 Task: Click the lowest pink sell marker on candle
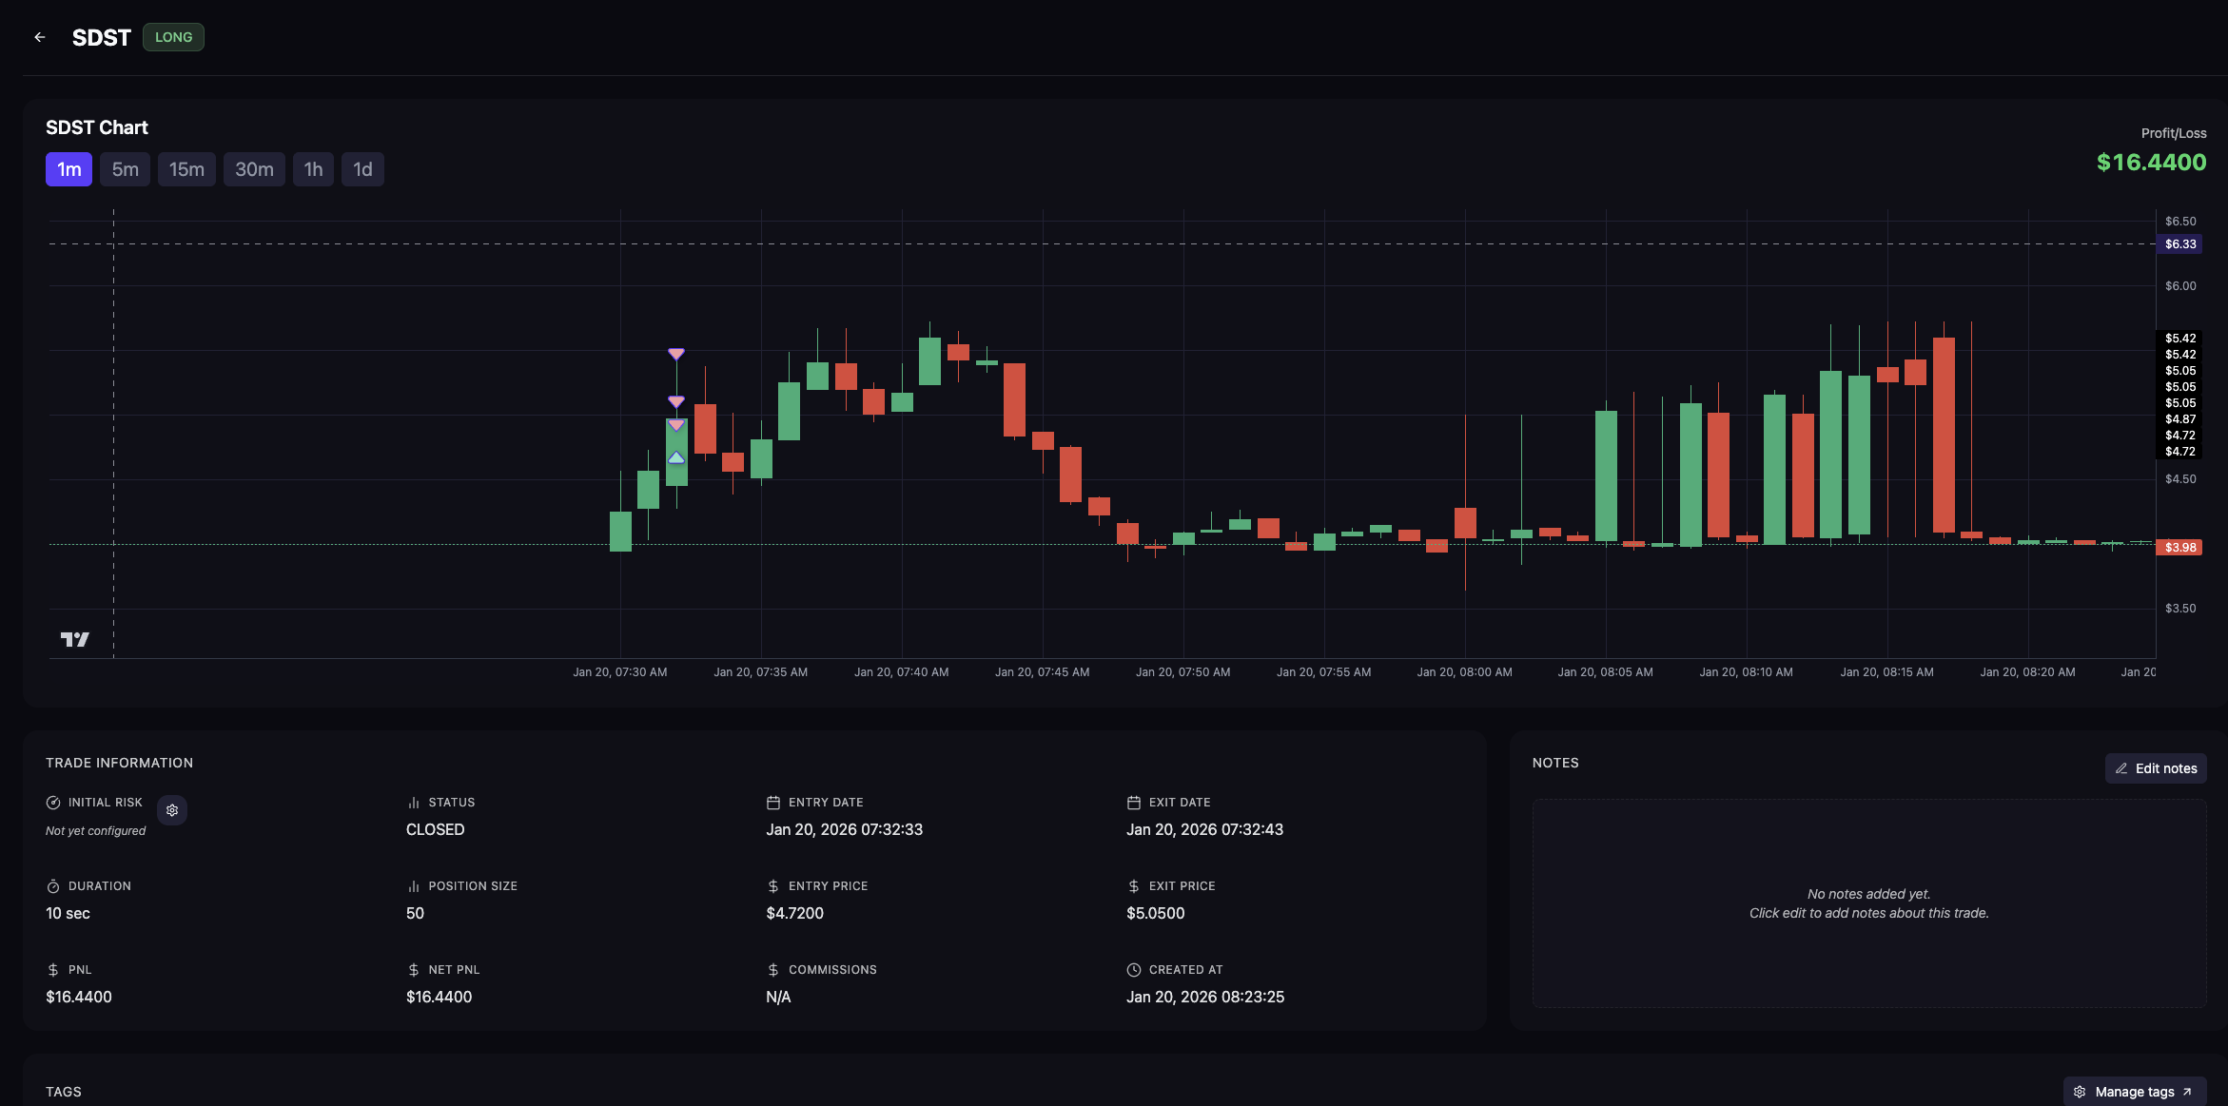click(x=676, y=425)
